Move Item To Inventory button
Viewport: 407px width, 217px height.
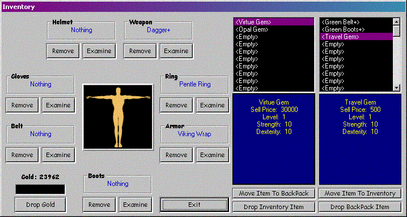(360, 193)
